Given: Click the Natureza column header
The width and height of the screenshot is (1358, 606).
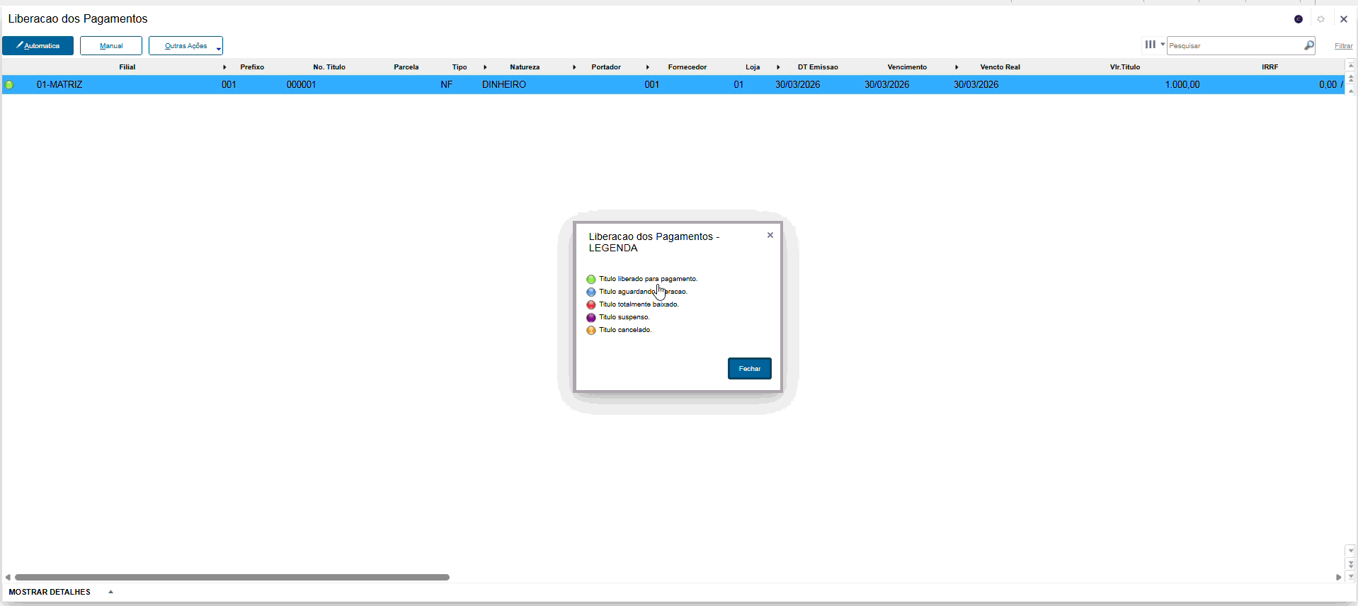Looking at the screenshot, I should [x=525, y=67].
